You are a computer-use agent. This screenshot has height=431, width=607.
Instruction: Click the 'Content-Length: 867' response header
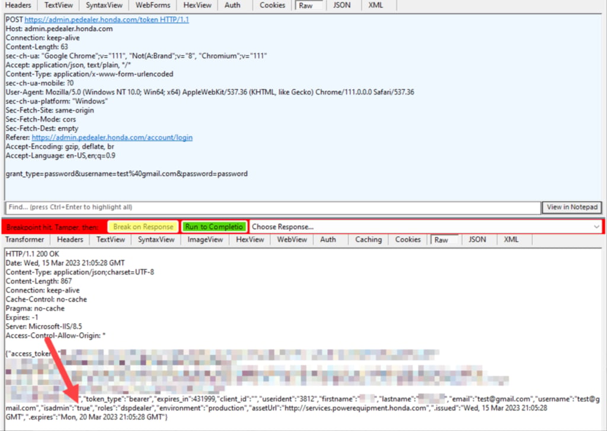tap(39, 281)
